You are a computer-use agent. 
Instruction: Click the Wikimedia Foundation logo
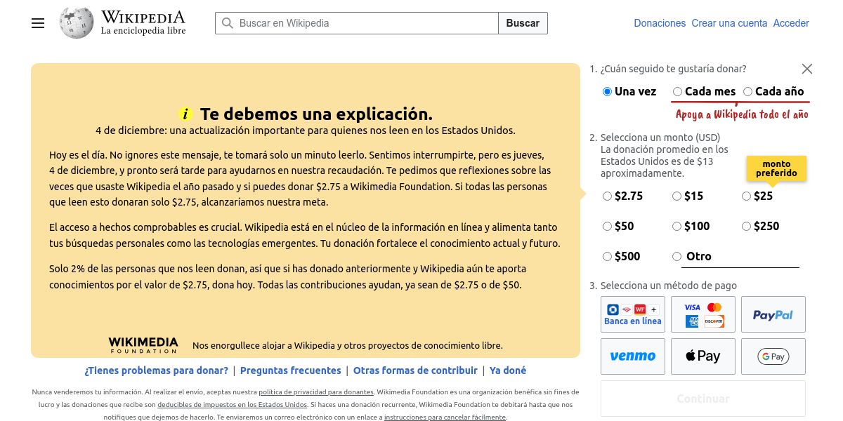tap(143, 345)
